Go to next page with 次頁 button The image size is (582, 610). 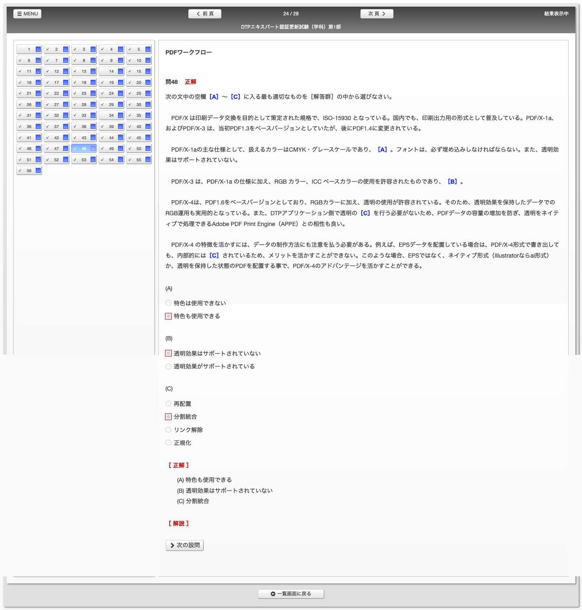tap(377, 14)
